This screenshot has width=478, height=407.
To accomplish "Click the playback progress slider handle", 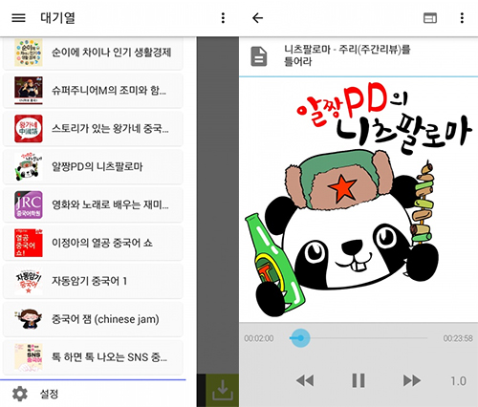I will coord(300,338).
